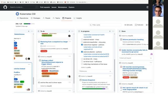Open options for feat: ignore mount dir card

click(x=151, y=84)
